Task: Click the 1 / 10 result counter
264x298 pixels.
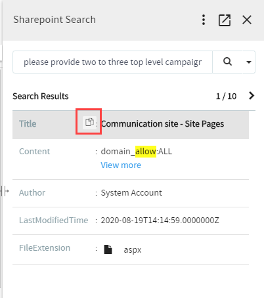Action: tap(226, 96)
